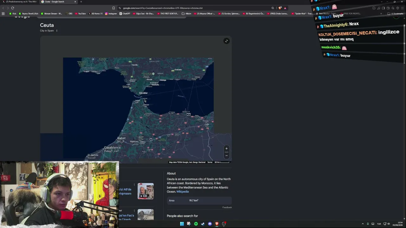Open the map Terms link

tap(210, 162)
